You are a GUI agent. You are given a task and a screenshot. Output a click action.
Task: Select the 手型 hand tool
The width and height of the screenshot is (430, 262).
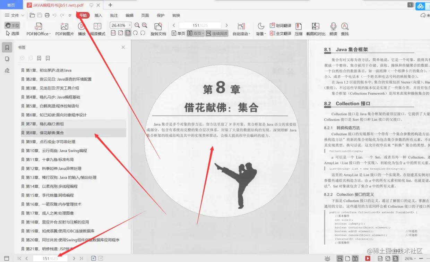pyautogui.click(x=12, y=25)
